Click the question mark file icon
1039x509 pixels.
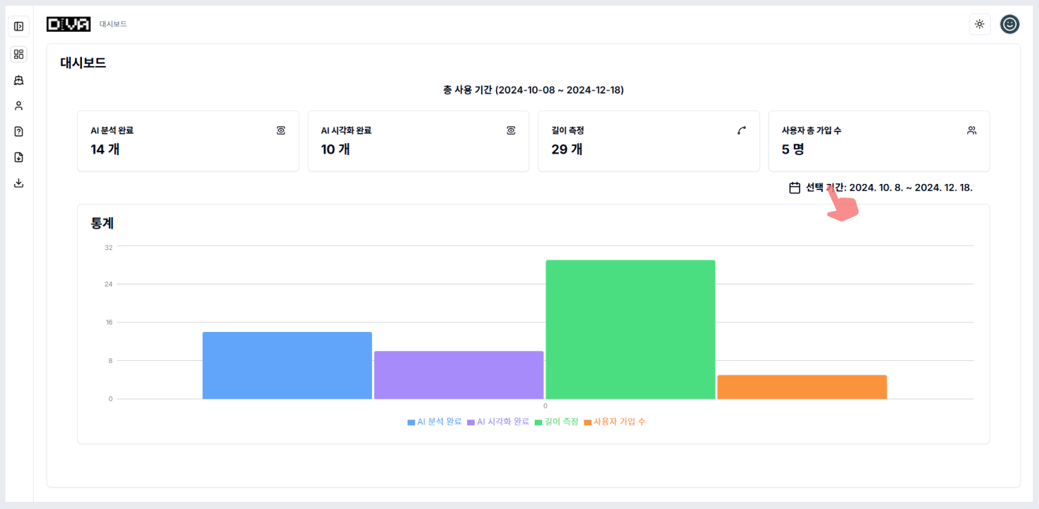tap(19, 132)
